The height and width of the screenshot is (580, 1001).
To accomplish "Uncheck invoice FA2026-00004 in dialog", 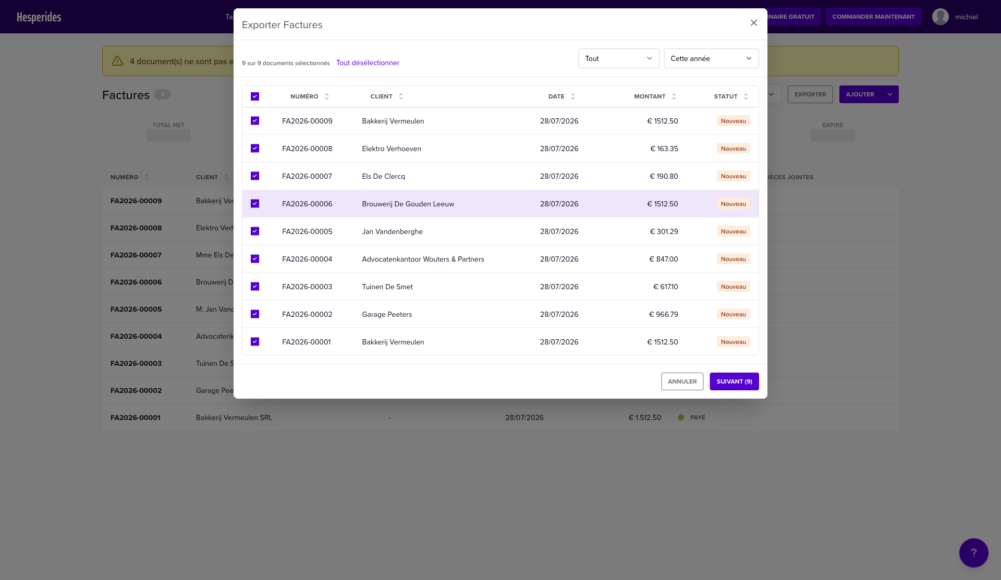I will (255, 259).
